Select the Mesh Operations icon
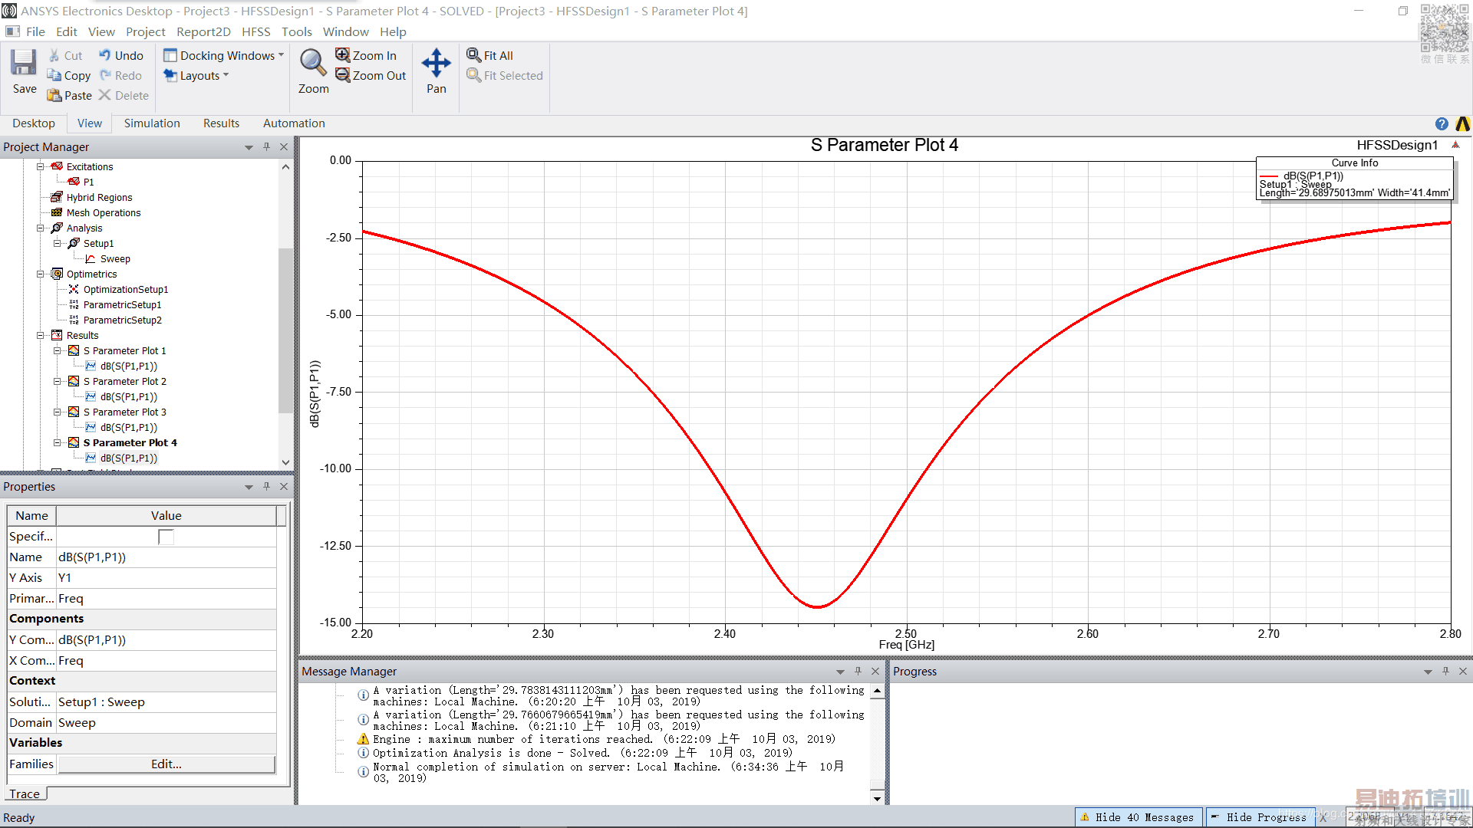This screenshot has height=828, width=1473. point(57,212)
